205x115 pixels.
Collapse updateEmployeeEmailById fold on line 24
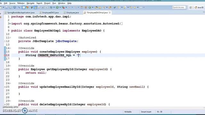click(x=10, y=83)
